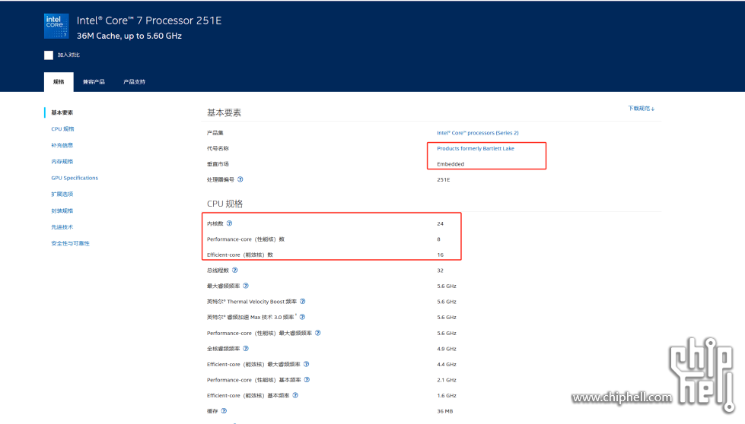This screenshot has width=745, height=424.
Task: Click the Embedded vertical market value
Action: click(451, 164)
